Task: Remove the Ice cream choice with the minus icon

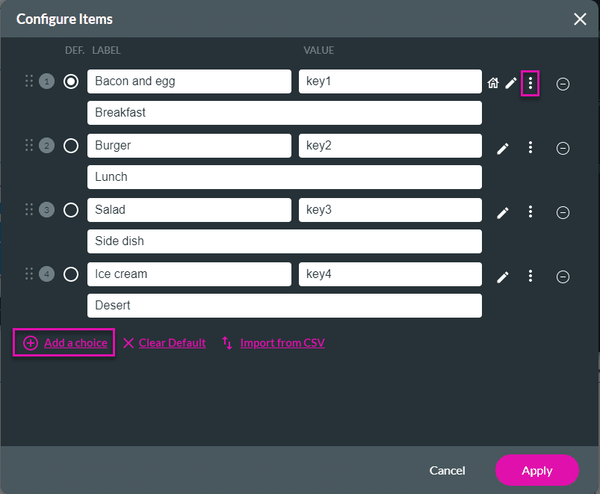Action: (x=563, y=277)
